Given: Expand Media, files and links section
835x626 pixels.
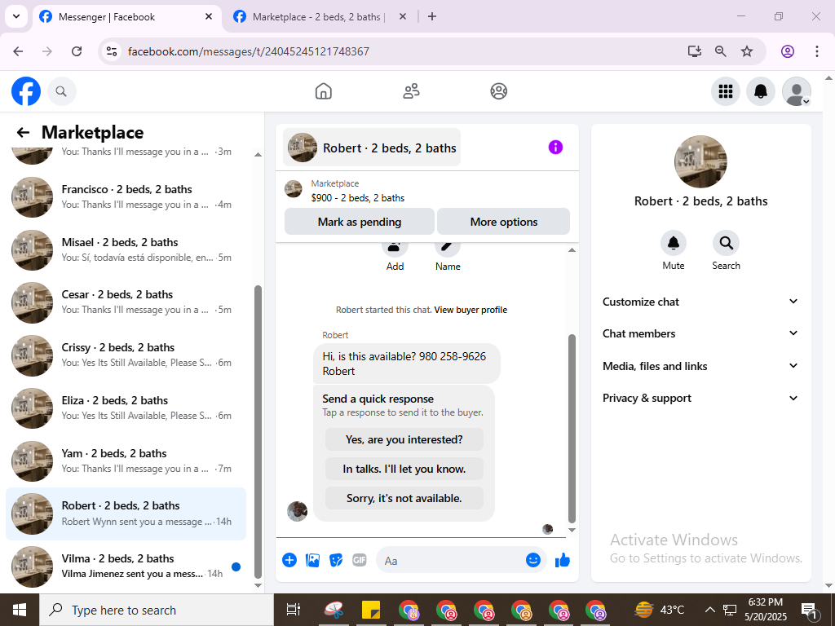Looking at the screenshot, I should tap(700, 366).
